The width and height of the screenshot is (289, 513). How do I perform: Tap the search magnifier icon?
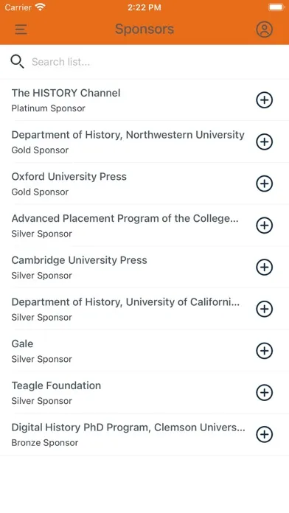[17, 61]
